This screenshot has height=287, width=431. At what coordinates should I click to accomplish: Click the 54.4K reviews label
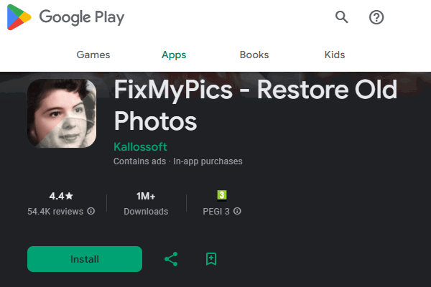click(55, 212)
